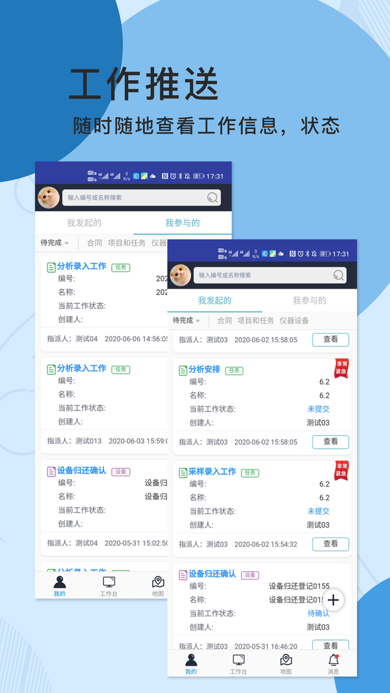Switch to 我发起的 tab in front screen
390x693 pixels.
pos(214,301)
